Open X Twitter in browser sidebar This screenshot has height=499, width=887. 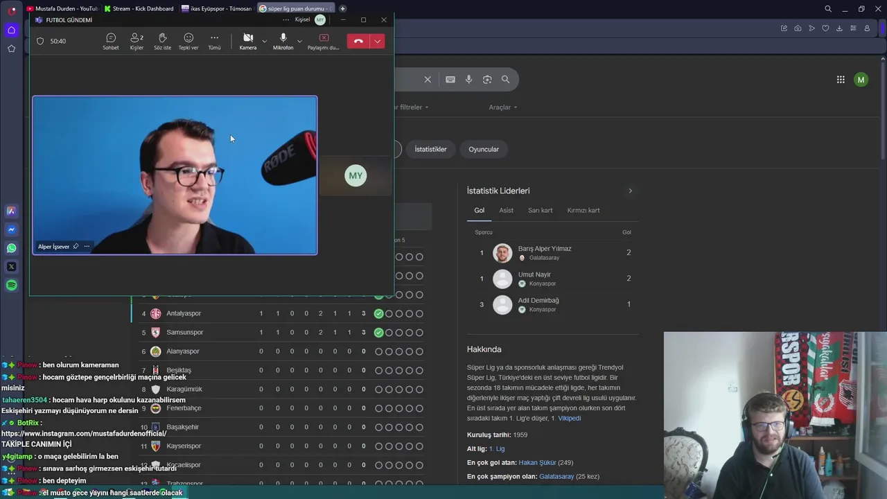tap(11, 267)
